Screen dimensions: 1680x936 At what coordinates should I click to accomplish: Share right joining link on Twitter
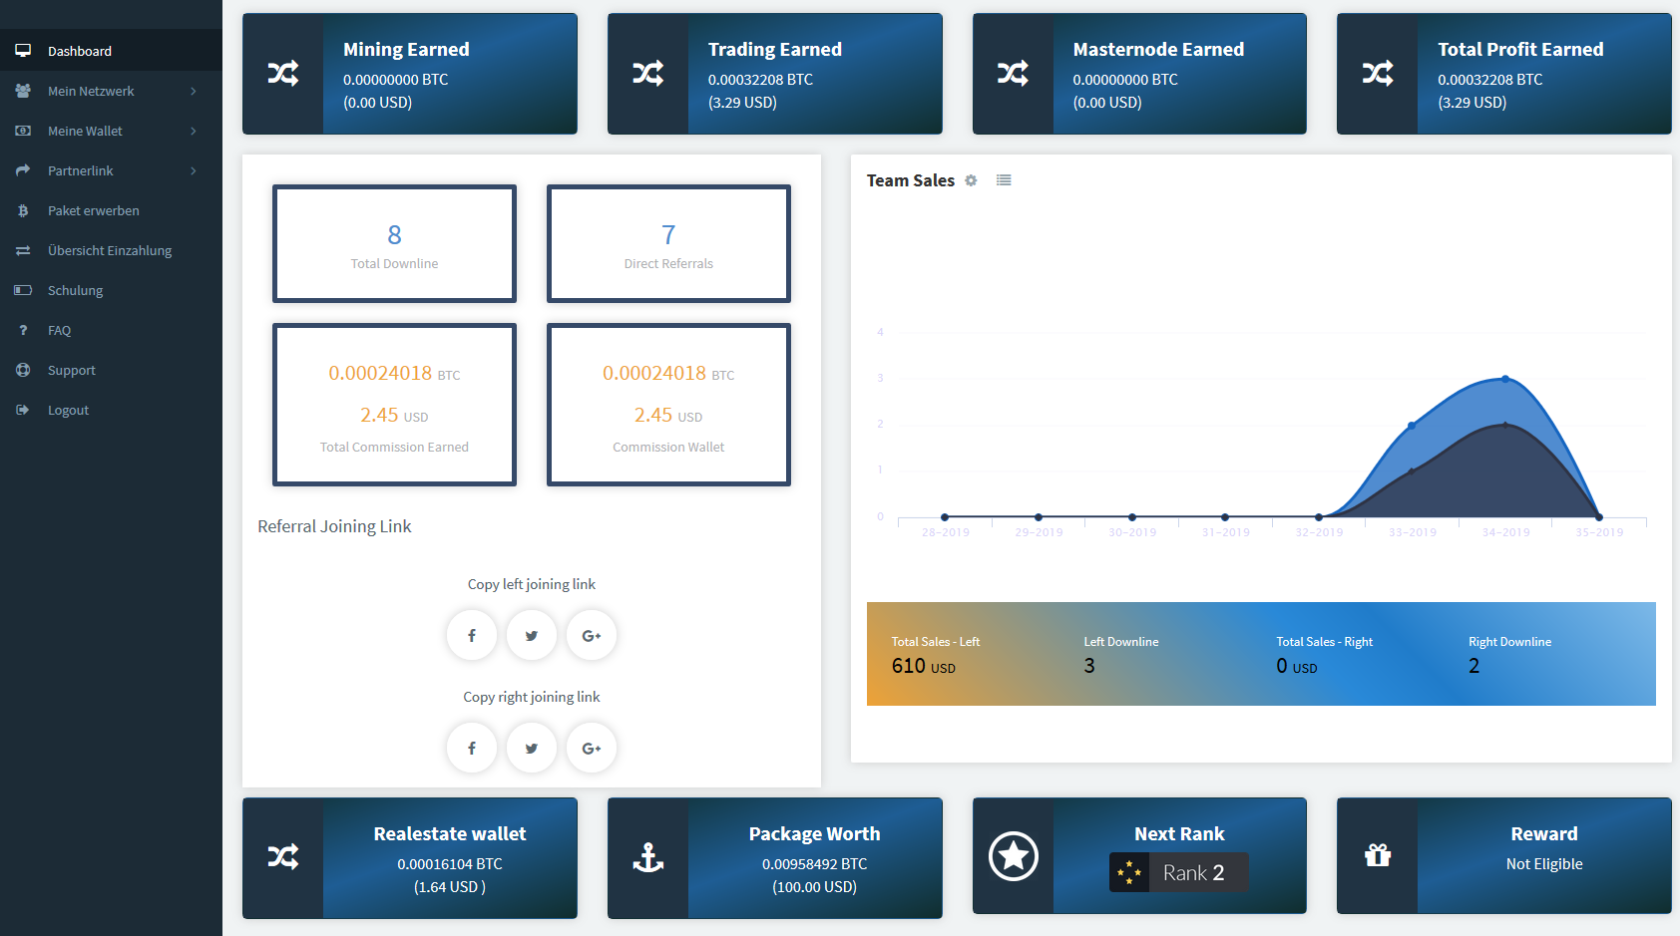(x=532, y=748)
